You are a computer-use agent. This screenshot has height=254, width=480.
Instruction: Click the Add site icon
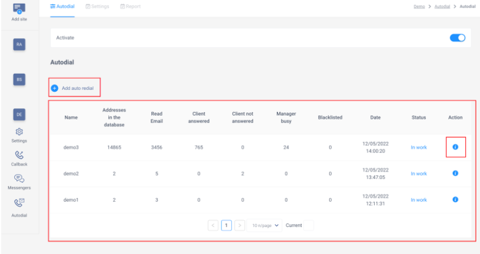pyautogui.click(x=19, y=9)
